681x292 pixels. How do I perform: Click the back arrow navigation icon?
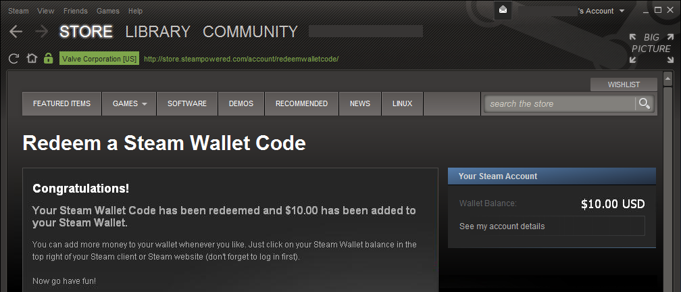click(16, 32)
